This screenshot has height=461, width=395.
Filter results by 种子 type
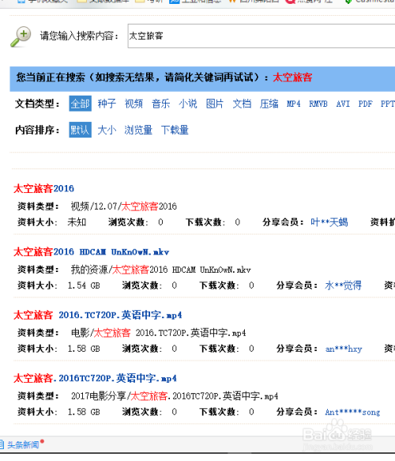(x=107, y=104)
